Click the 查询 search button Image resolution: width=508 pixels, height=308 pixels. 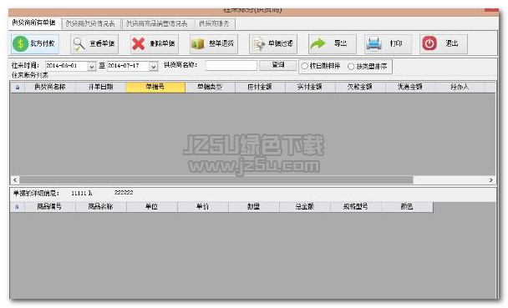click(278, 65)
